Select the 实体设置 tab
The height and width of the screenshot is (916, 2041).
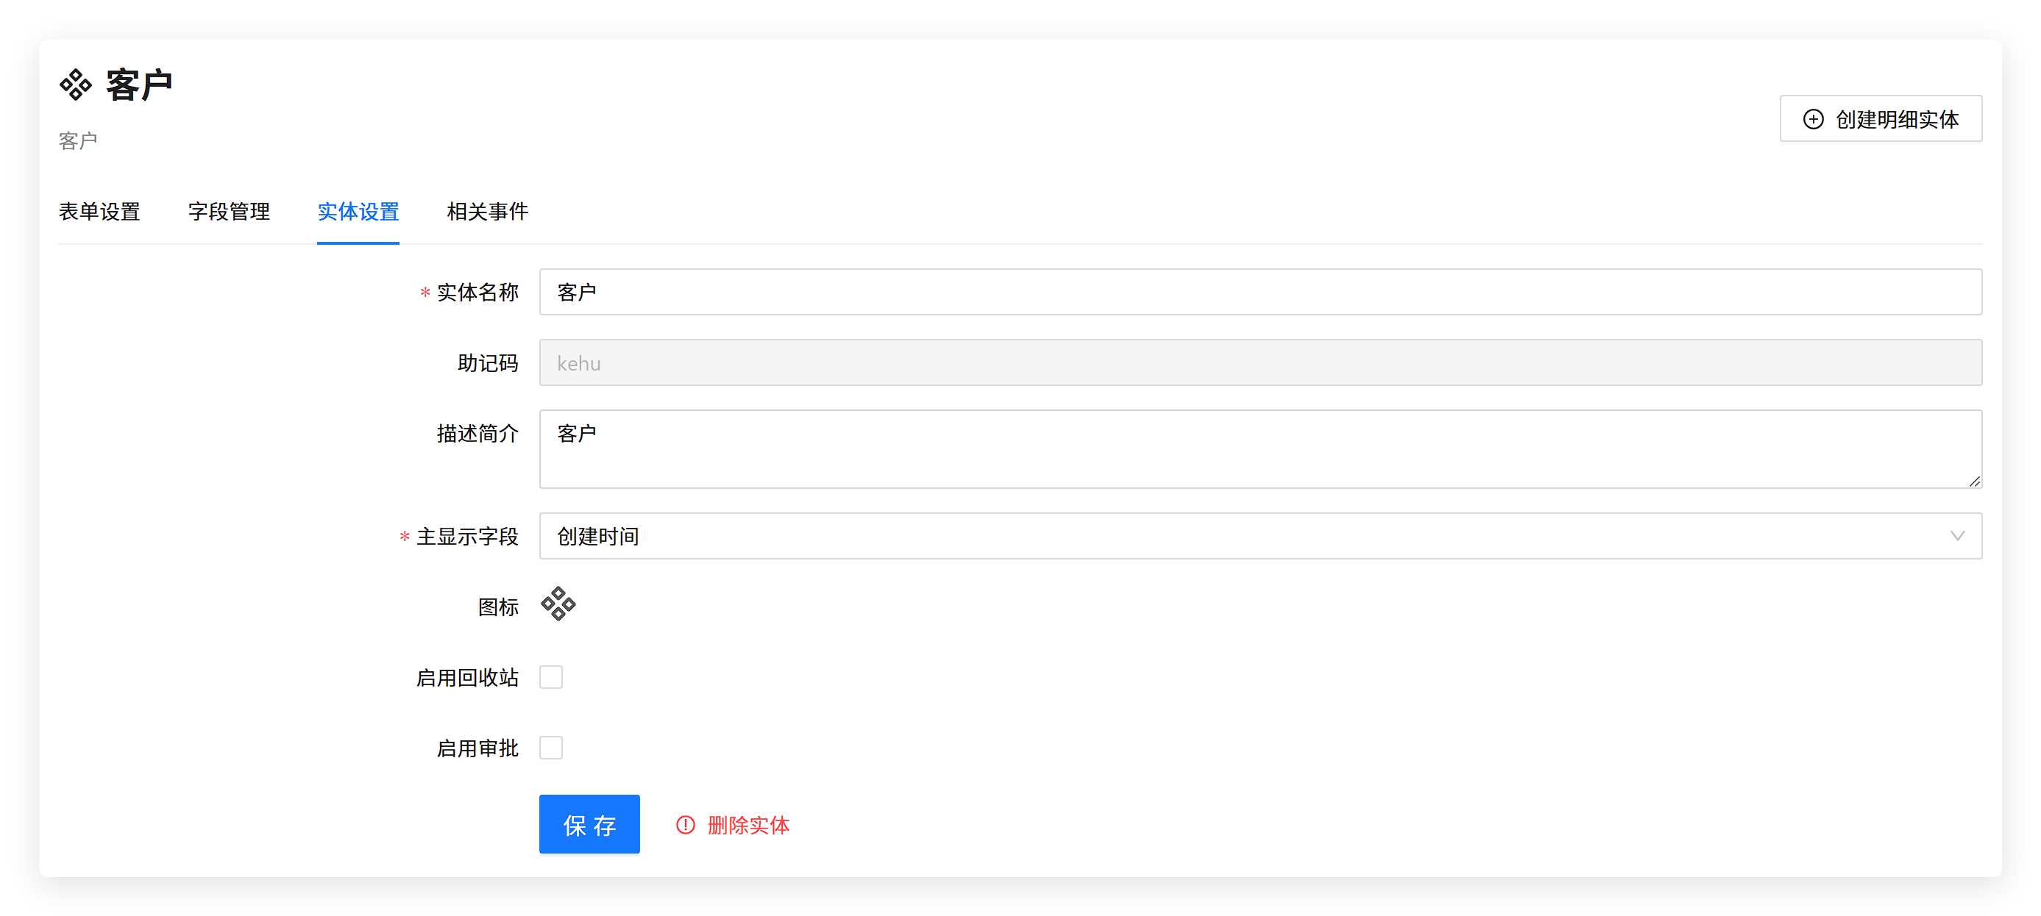[x=358, y=212]
